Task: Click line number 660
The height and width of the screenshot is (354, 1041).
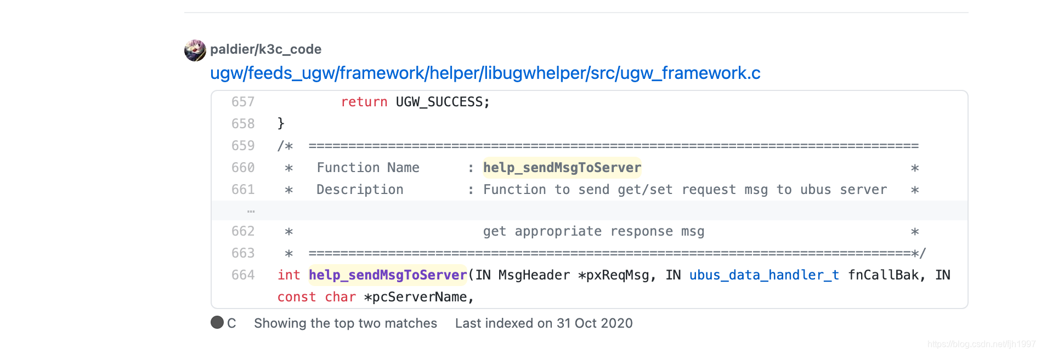Action: coord(243,168)
